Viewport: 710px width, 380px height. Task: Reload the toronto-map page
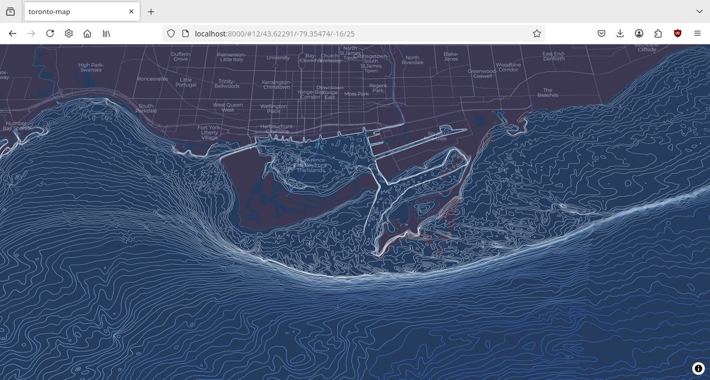[50, 33]
